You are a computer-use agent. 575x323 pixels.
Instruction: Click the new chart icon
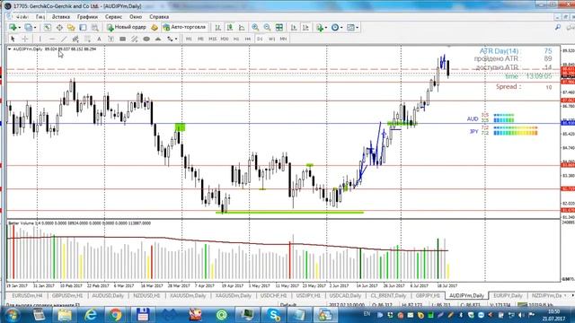pos(13,28)
